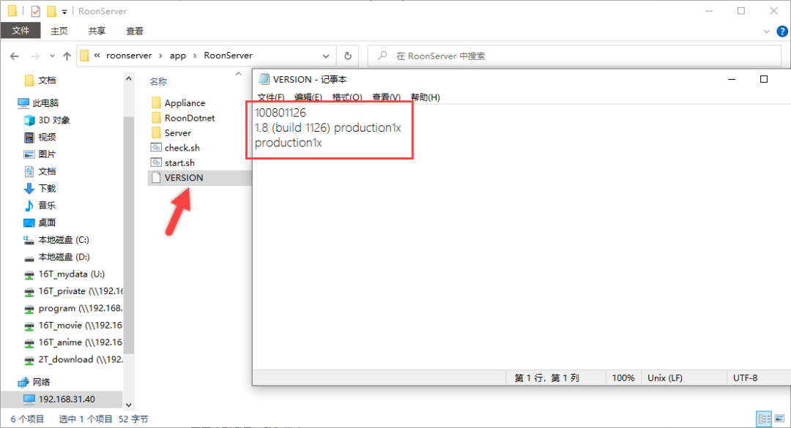The image size is (791, 428).
Task: Click 100% zoom in Notepad status bar
Action: tap(623, 378)
